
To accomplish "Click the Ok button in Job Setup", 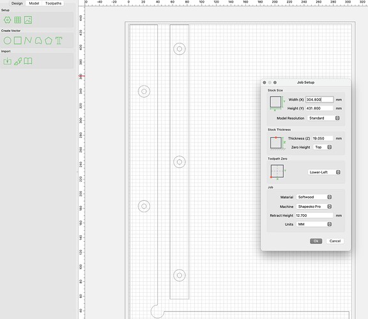I will tap(316, 241).
